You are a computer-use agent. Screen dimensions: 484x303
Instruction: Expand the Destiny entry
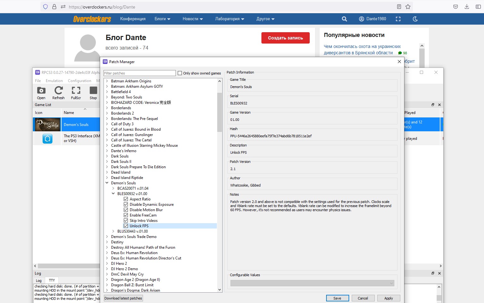point(107,242)
